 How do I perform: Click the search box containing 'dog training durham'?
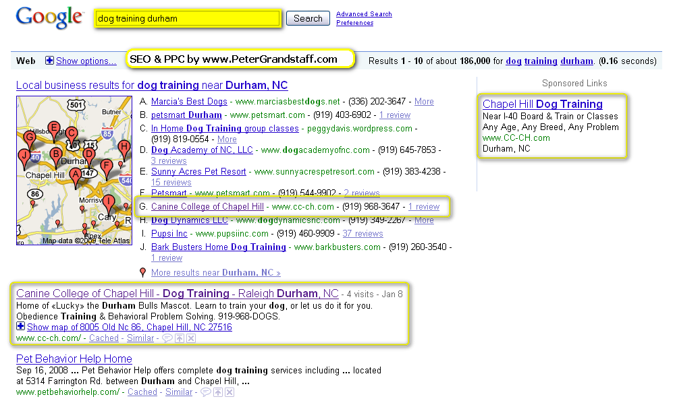tap(188, 18)
